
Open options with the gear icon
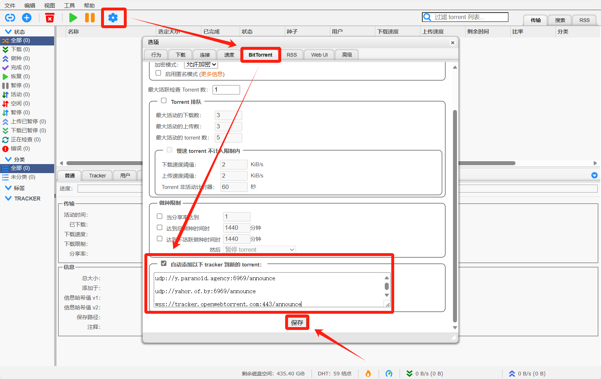[x=113, y=18]
